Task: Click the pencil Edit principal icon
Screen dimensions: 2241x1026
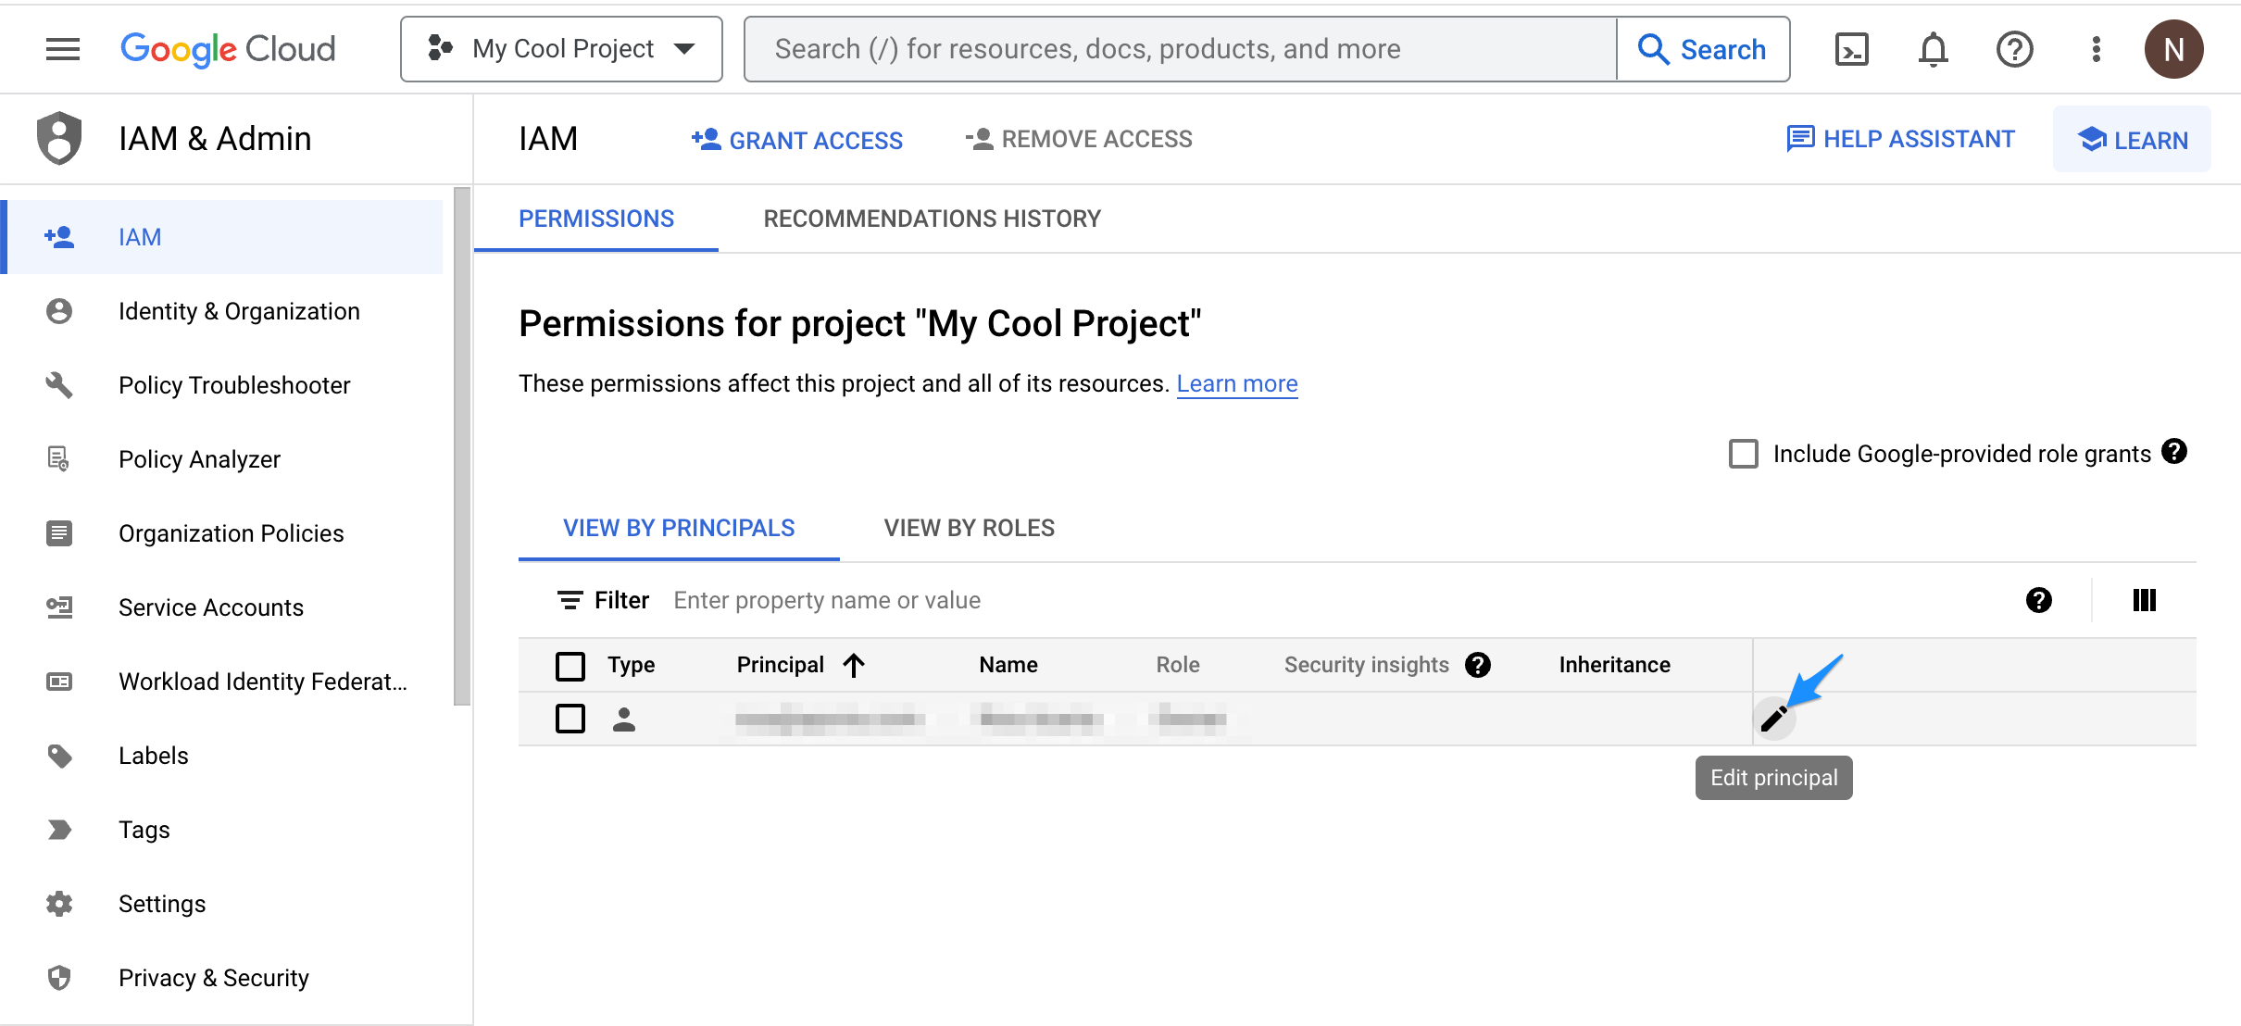Action: tap(1773, 719)
